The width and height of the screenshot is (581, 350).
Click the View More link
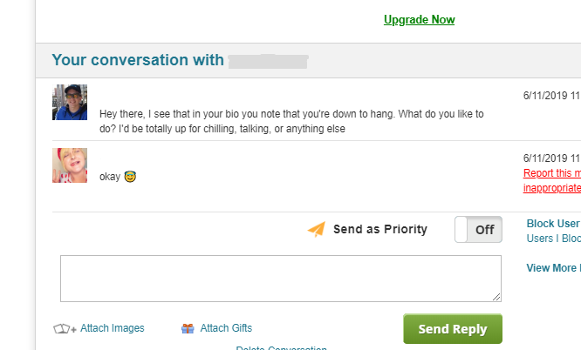pyautogui.click(x=551, y=268)
